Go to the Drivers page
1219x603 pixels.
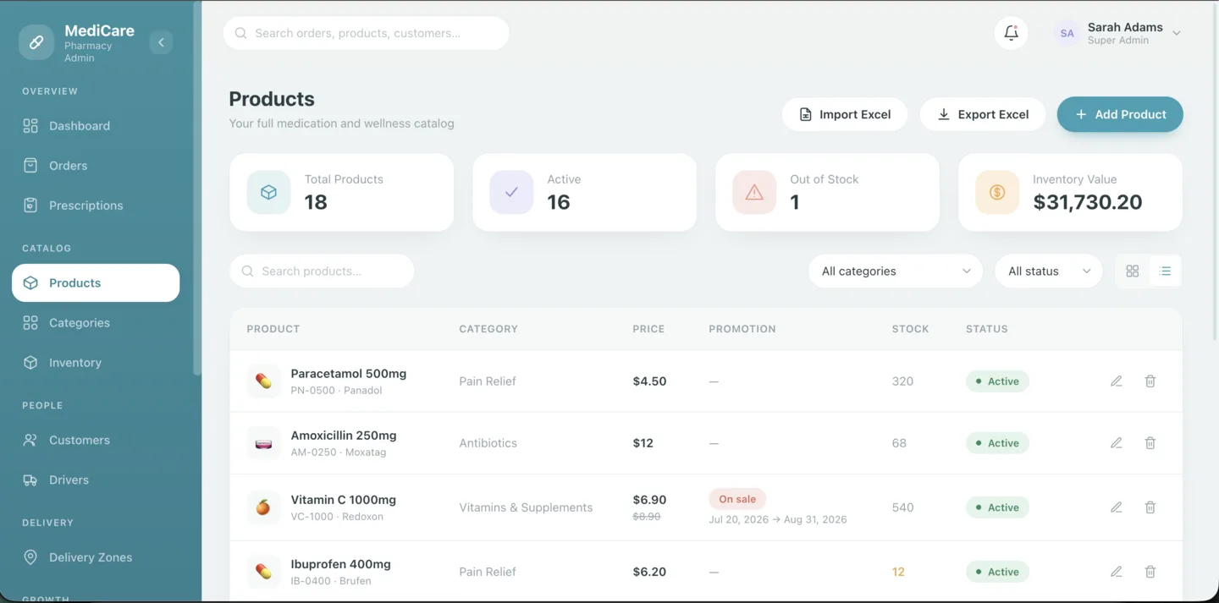tap(96, 480)
